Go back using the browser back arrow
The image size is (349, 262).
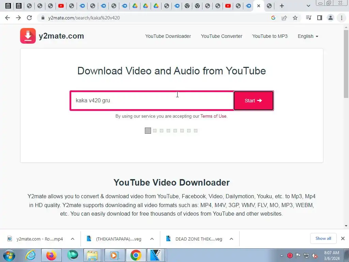click(7, 18)
